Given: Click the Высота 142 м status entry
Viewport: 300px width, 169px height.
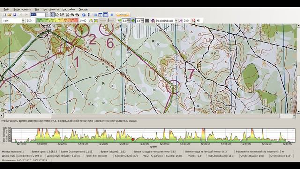Looking at the screenshot, I should pyautogui.click(x=174, y=156).
